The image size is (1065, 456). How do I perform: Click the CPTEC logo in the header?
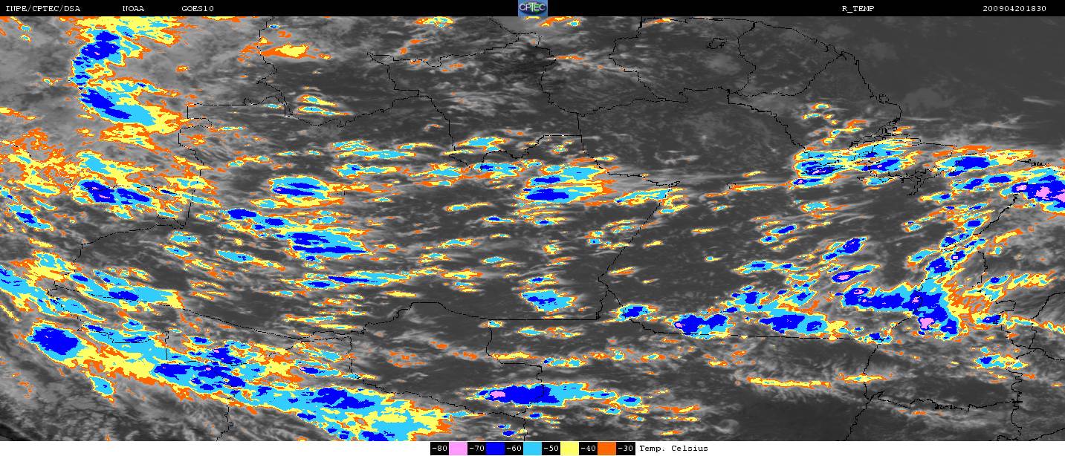click(533, 8)
